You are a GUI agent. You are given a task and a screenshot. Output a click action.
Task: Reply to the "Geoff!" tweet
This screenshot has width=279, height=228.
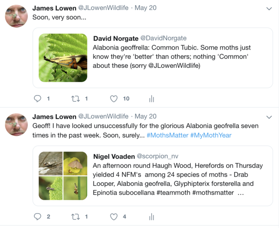click(38, 217)
